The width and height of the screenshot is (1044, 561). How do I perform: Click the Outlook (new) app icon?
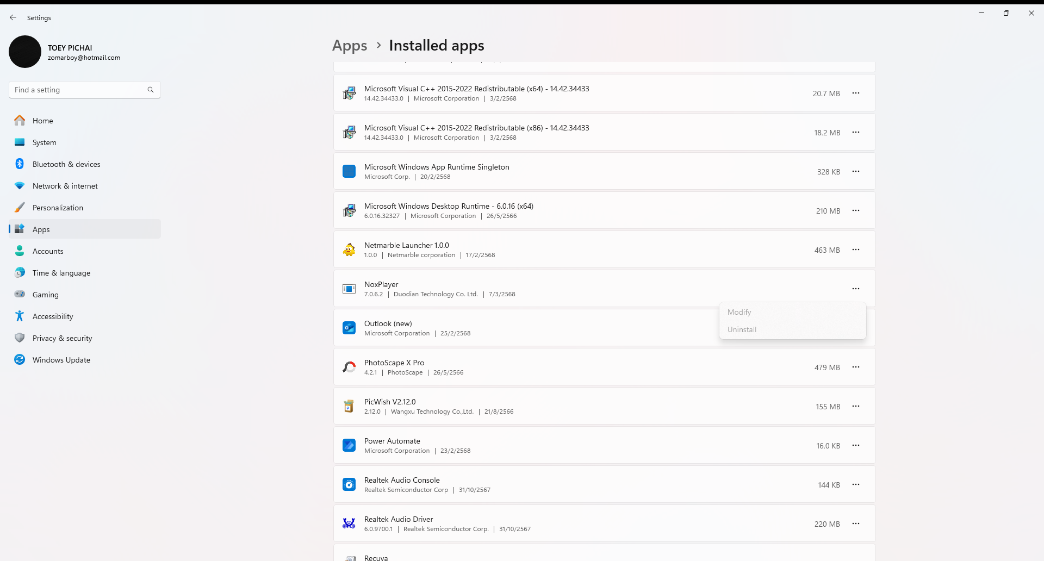349,328
